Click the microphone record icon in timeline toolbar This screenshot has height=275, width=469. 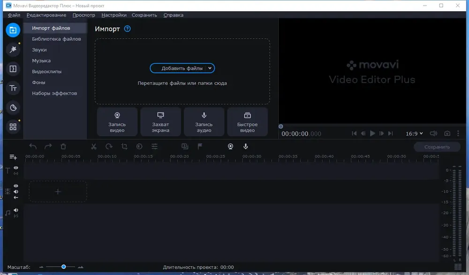[246, 146]
